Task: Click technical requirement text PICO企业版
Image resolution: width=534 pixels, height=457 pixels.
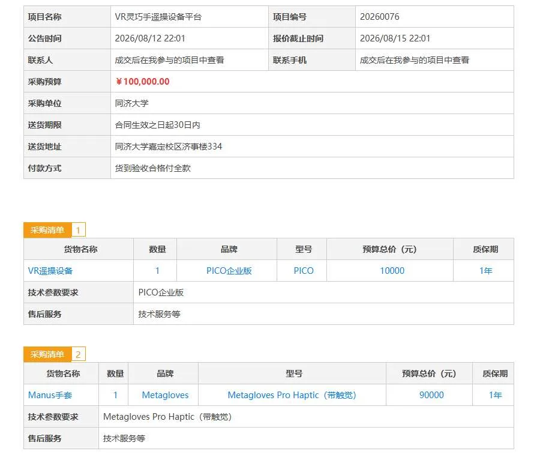Action: click(161, 292)
